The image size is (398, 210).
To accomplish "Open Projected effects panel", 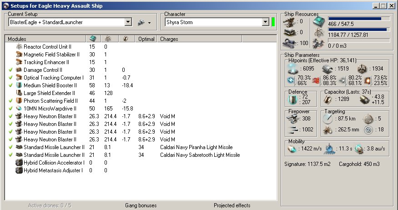I will click(232, 205).
